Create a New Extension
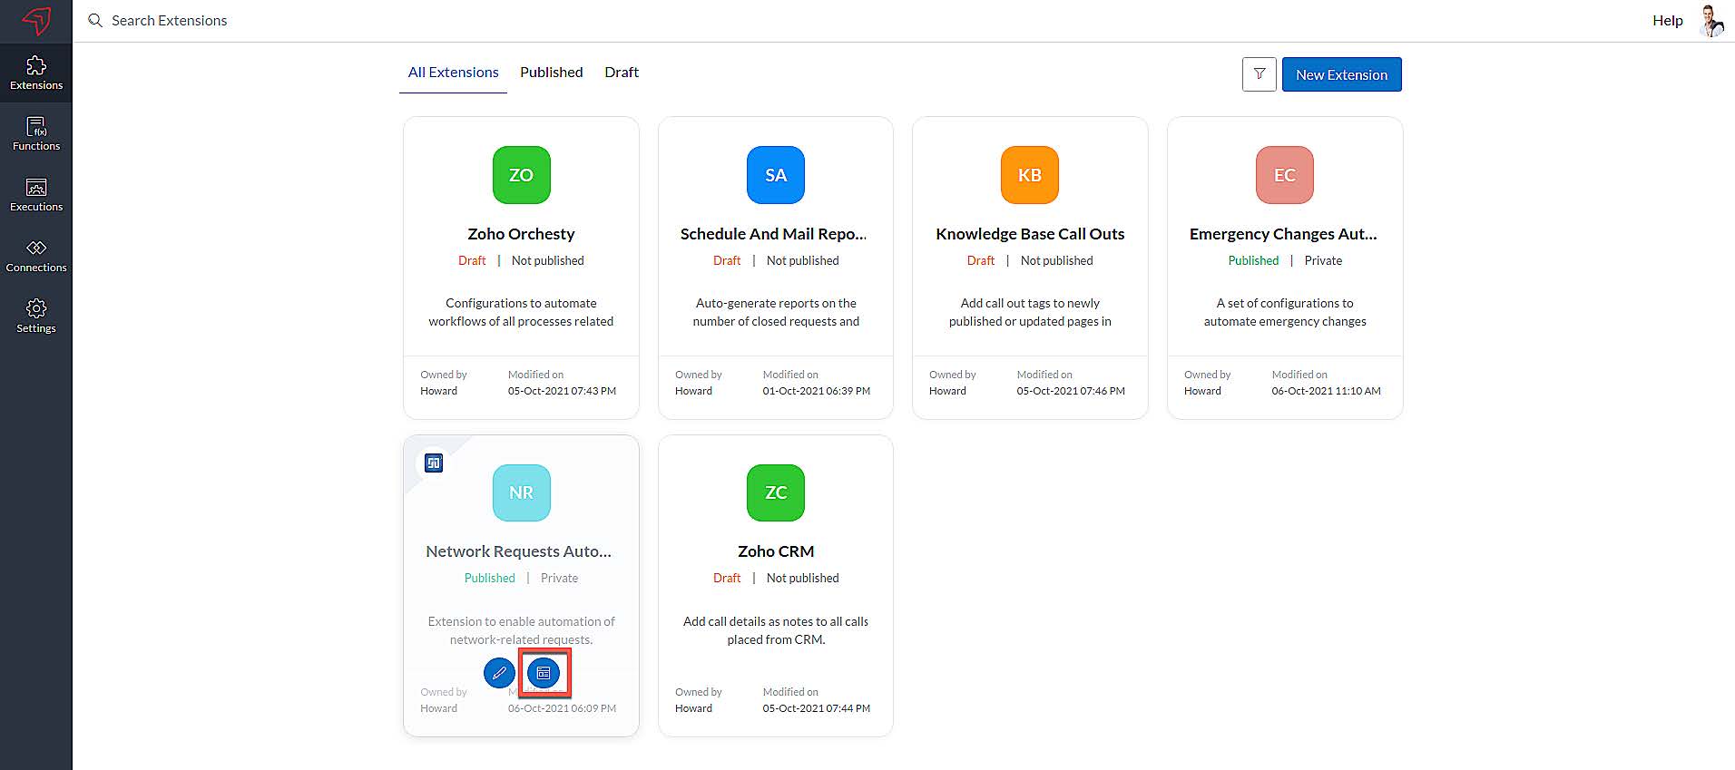The width and height of the screenshot is (1735, 770). pyautogui.click(x=1341, y=74)
